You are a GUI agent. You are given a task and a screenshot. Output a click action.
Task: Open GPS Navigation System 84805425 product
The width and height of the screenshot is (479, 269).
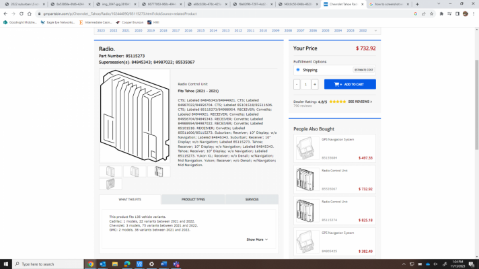click(x=334, y=242)
